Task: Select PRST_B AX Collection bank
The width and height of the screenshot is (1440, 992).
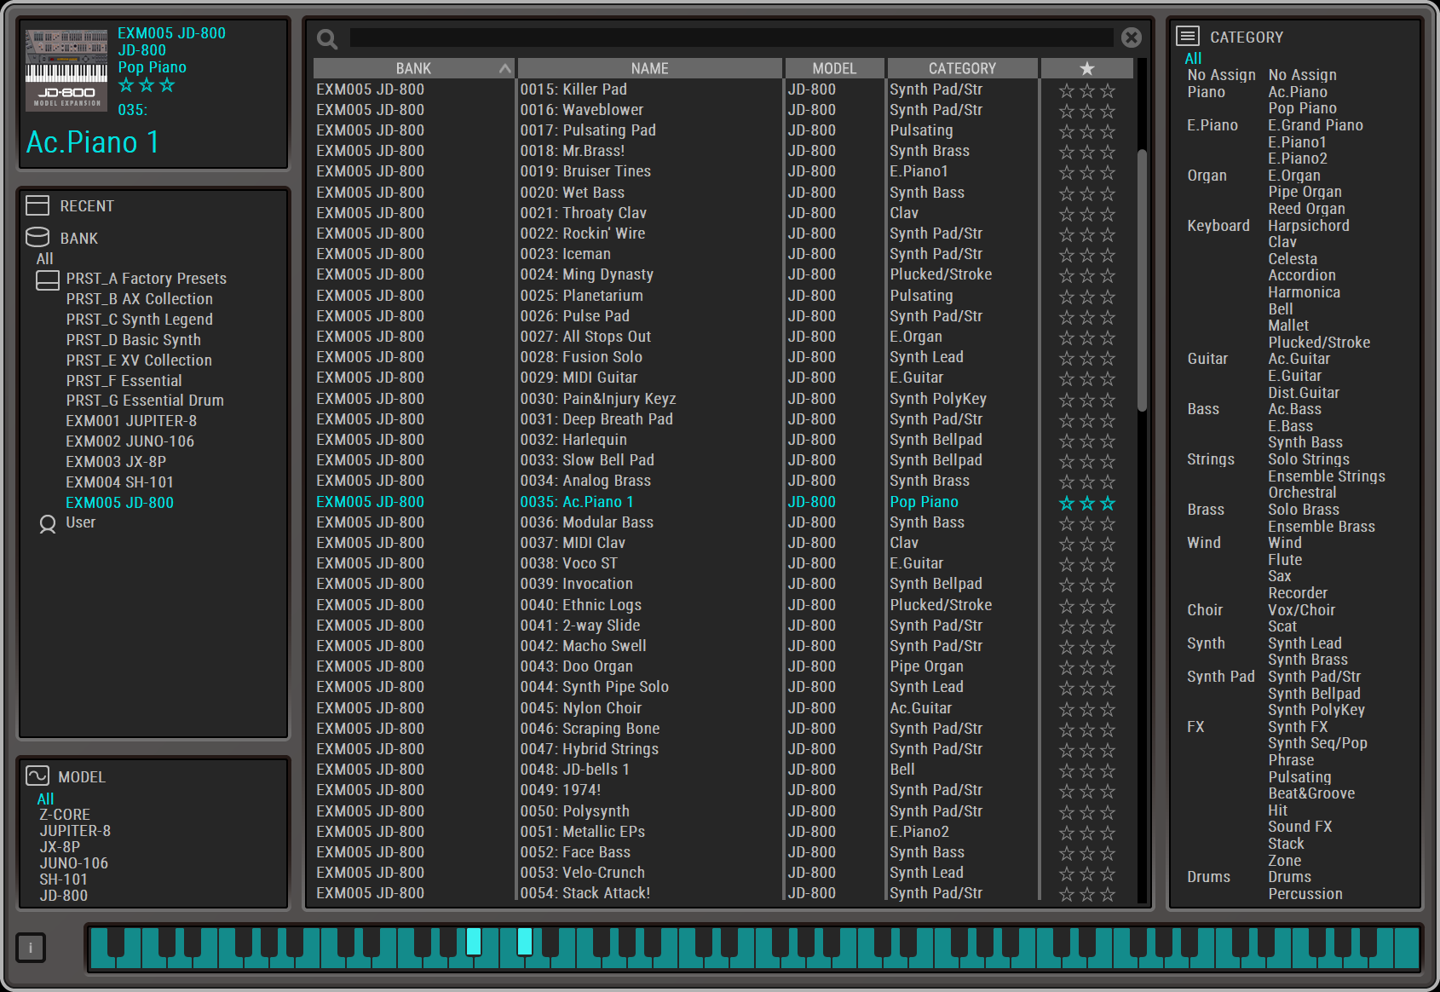Action: pos(140,299)
